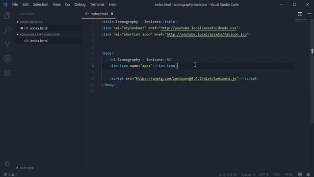This screenshot has height=177, width=314.
Task: Click the closing body tag
Action: pos(108,85)
